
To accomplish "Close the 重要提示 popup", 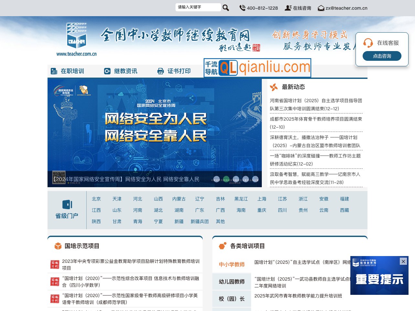I will point(403,262).
